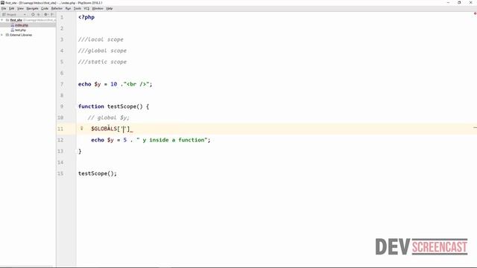This screenshot has height=268, width=477.
Task: Click the function testScope() declaration
Action: tap(113, 106)
